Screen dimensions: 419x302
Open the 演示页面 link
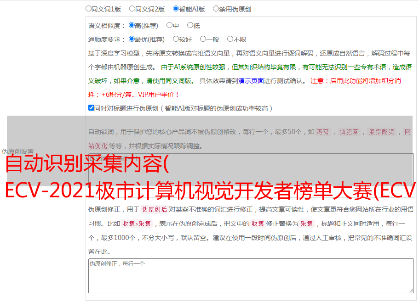point(251,81)
